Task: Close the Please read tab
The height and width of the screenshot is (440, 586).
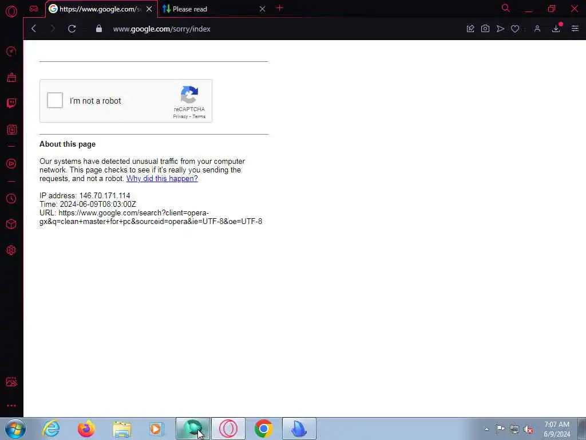Action: (262, 9)
